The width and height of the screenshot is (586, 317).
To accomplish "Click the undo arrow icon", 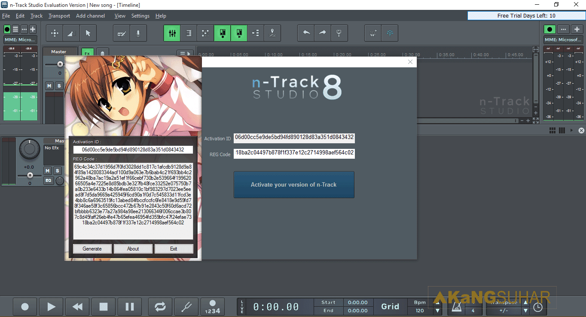I will [306, 33].
